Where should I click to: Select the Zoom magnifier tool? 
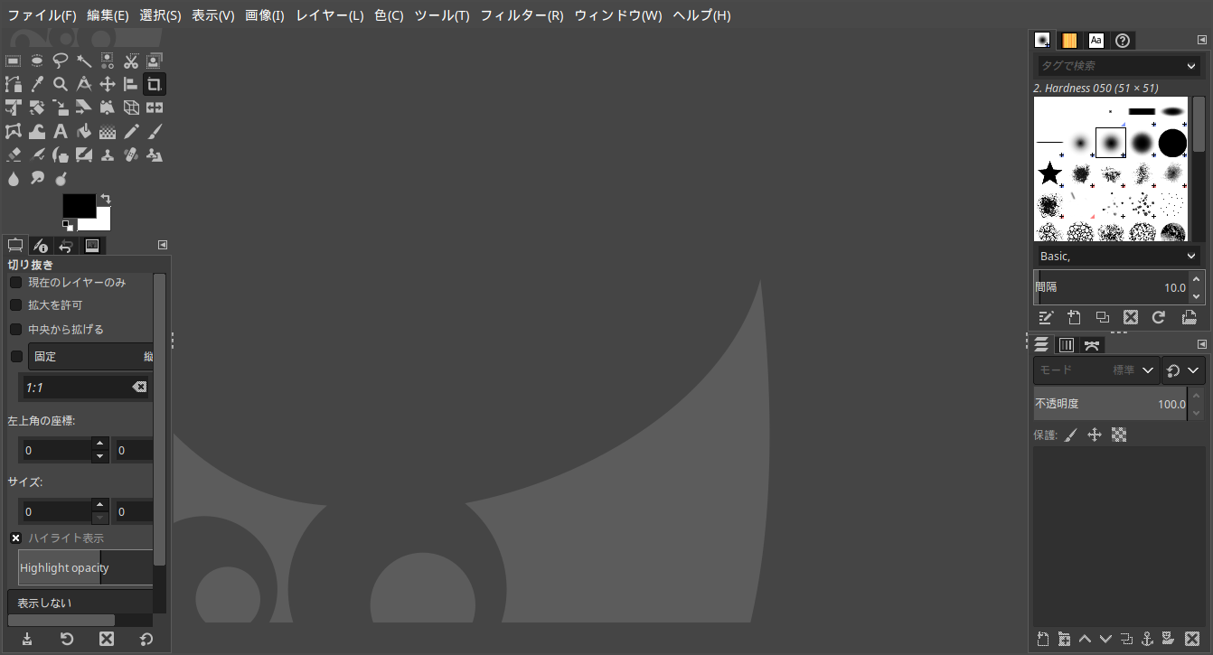click(x=61, y=84)
